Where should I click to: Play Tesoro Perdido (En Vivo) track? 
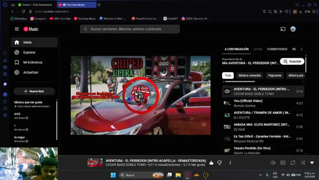[263, 150]
